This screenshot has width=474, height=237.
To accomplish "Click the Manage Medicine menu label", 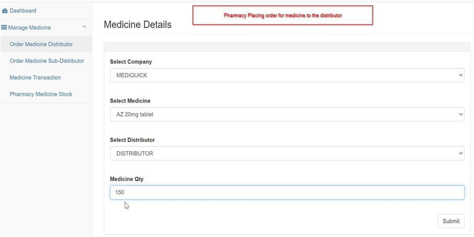I will point(29,28).
